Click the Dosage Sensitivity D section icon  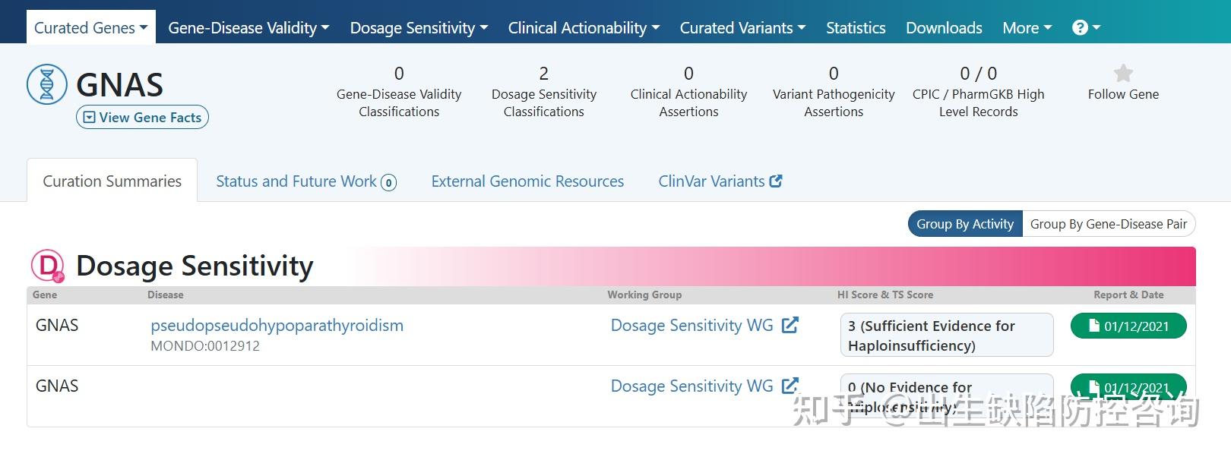coord(48,266)
